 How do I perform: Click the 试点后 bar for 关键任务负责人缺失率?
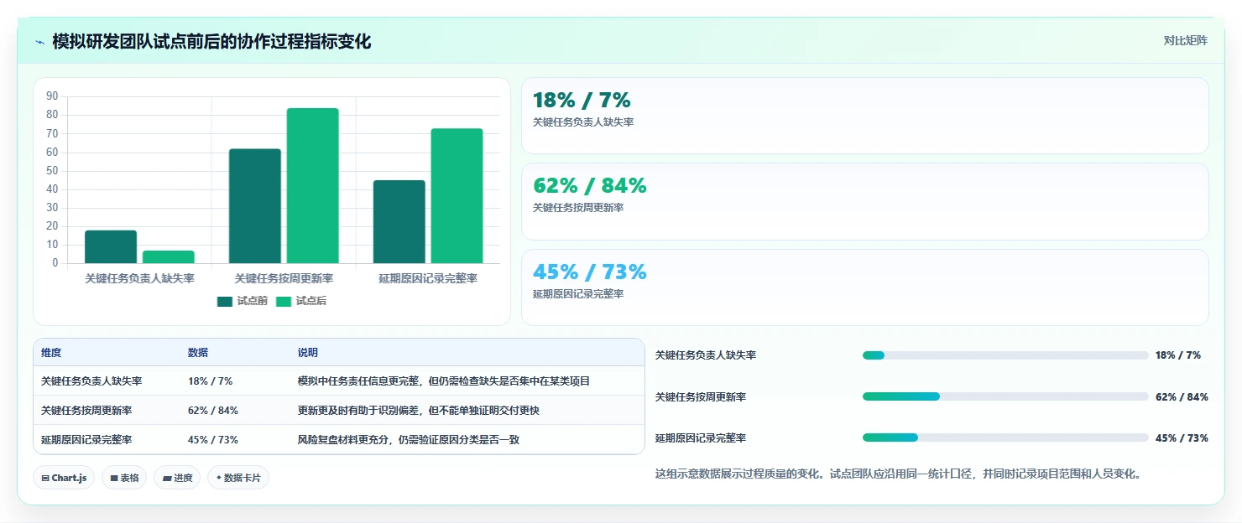pyautogui.click(x=169, y=256)
